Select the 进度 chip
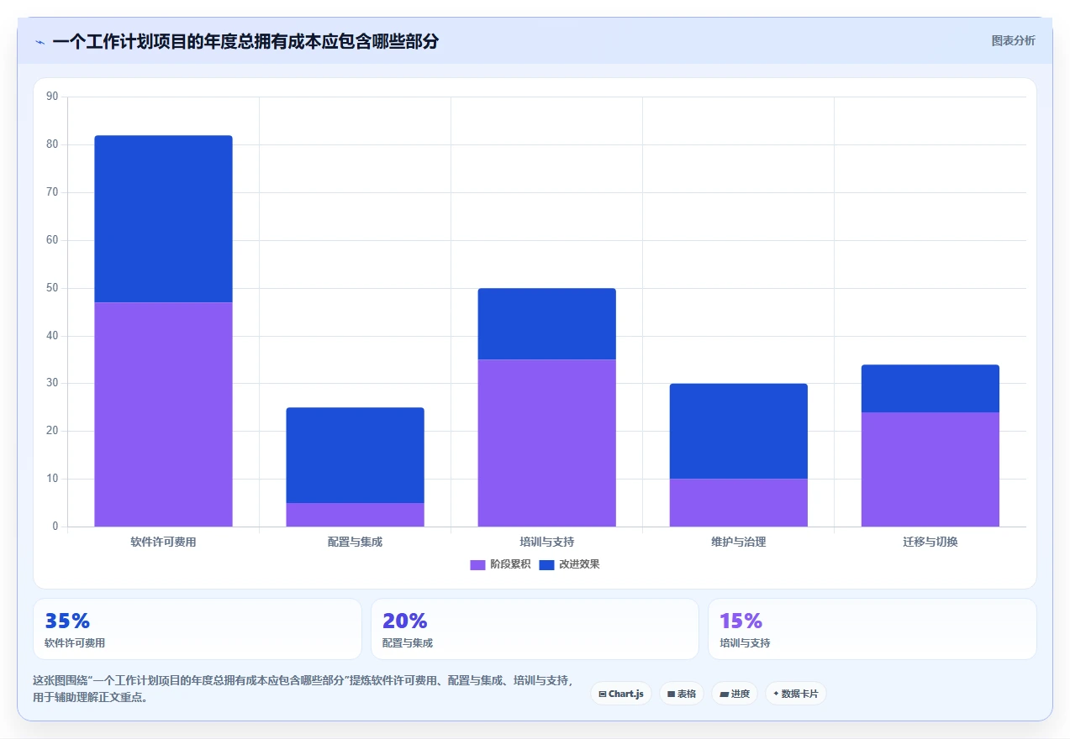1070x739 pixels. click(735, 694)
